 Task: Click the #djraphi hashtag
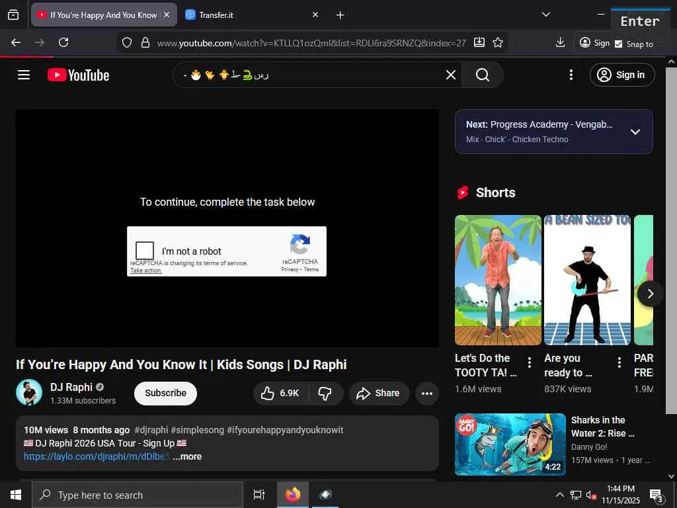(151, 430)
